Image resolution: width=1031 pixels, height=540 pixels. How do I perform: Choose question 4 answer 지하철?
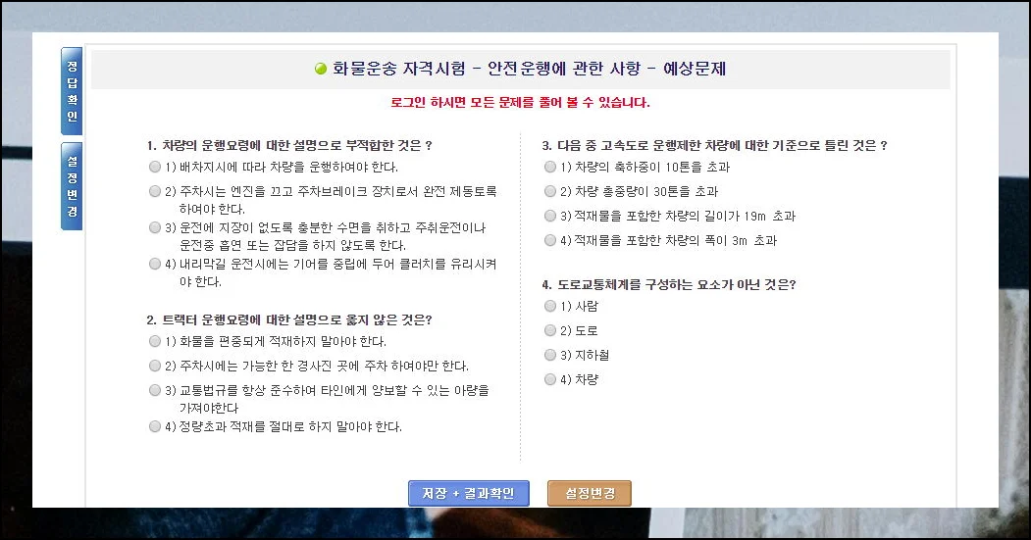(x=550, y=355)
